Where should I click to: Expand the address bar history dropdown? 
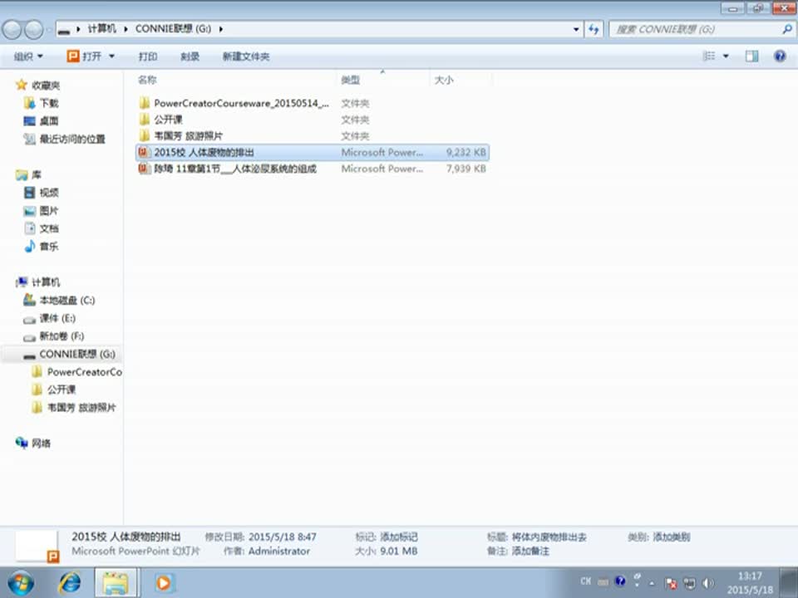tap(577, 29)
